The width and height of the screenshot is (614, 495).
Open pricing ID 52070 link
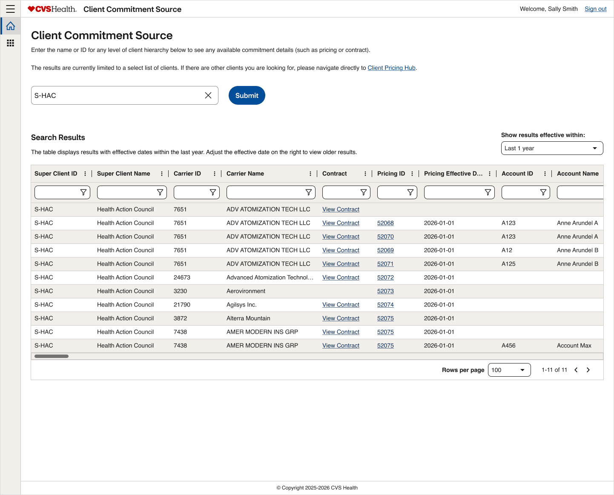point(385,237)
